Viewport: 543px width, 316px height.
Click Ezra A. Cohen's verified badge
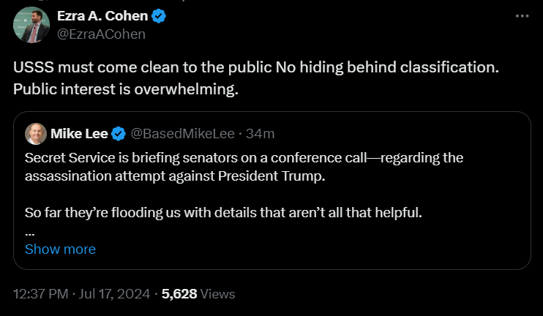click(158, 16)
